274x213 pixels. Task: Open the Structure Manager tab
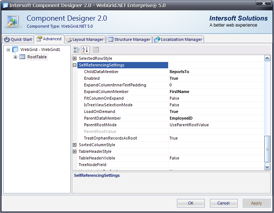click(x=129, y=39)
